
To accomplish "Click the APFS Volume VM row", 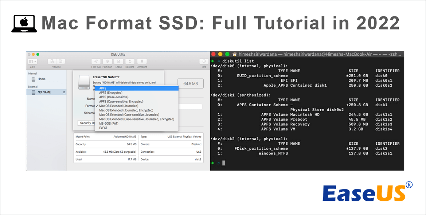I will [305, 129].
